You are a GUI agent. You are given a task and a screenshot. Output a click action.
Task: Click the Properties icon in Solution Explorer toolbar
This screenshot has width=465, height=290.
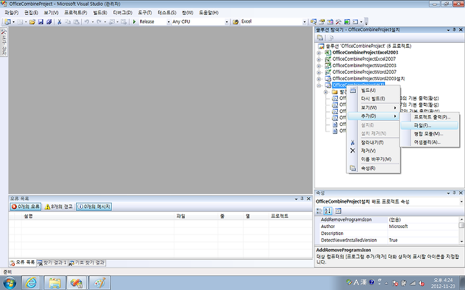point(320,37)
